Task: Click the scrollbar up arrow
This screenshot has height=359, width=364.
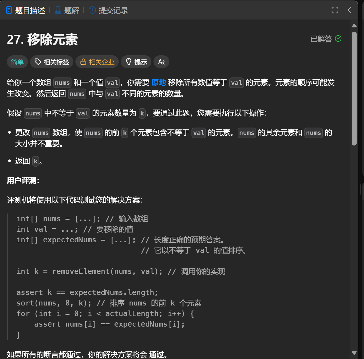Action: tap(354, 26)
